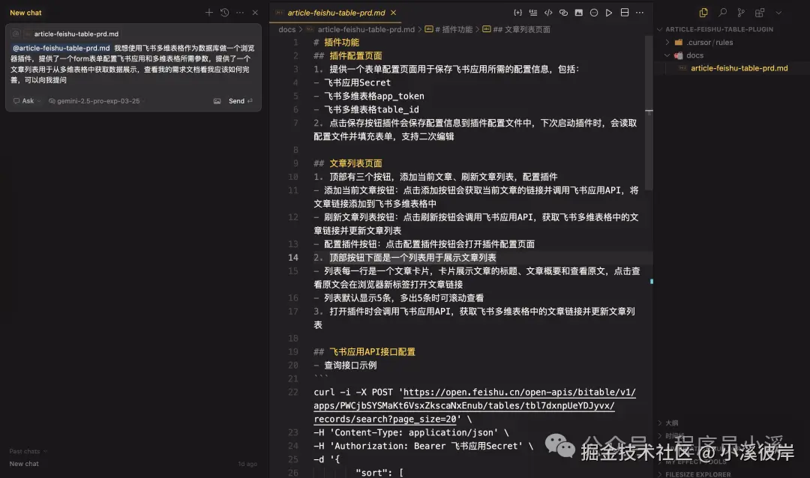The width and height of the screenshot is (810, 478).
Task: Show more sidebar views chevron
Action: tap(778, 13)
